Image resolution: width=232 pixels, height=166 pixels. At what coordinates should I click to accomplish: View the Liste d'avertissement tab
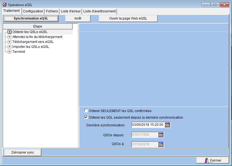[x=99, y=11]
